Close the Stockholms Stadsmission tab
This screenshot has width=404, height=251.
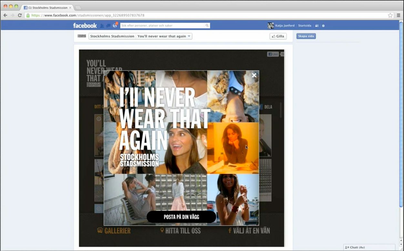coord(70,7)
